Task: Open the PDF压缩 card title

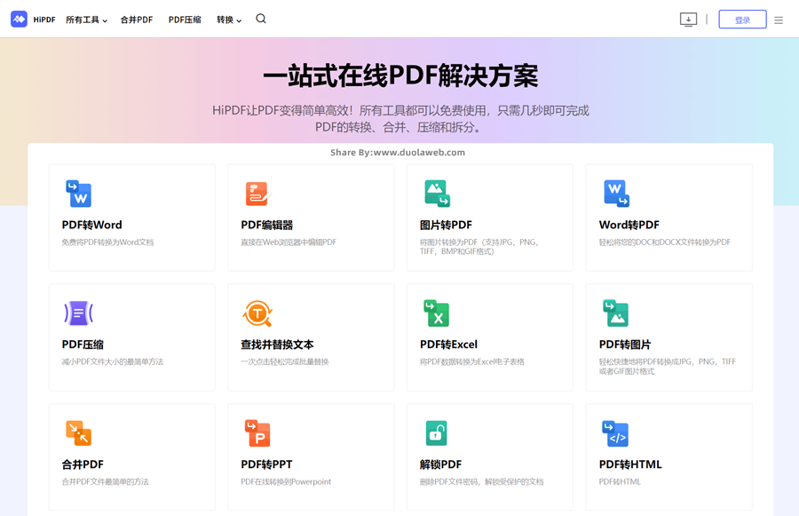Action: [83, 345]
